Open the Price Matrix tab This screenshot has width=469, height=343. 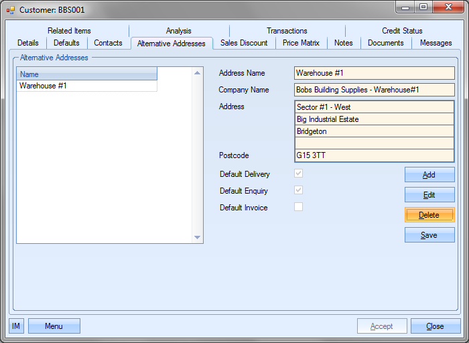301,43
